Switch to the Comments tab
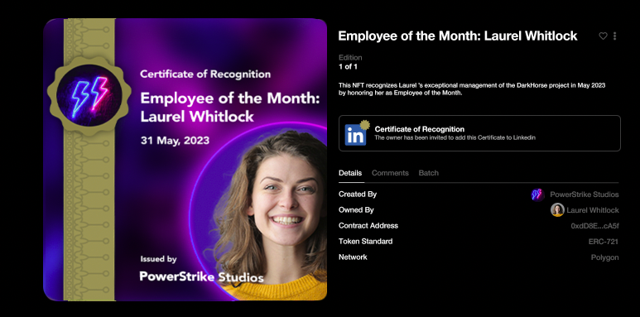Image resolution: width=640 pixels, height=317 pixels. click(390, 173)
